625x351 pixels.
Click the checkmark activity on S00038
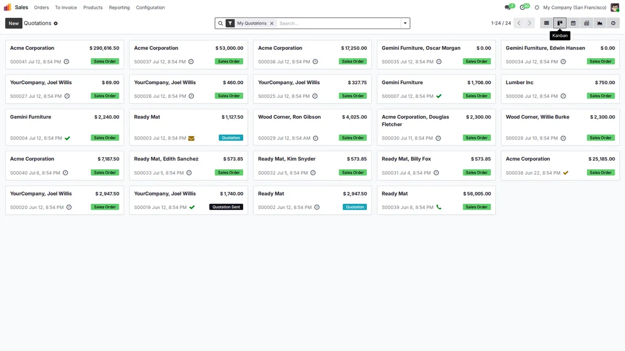click(x=566, y=173)
